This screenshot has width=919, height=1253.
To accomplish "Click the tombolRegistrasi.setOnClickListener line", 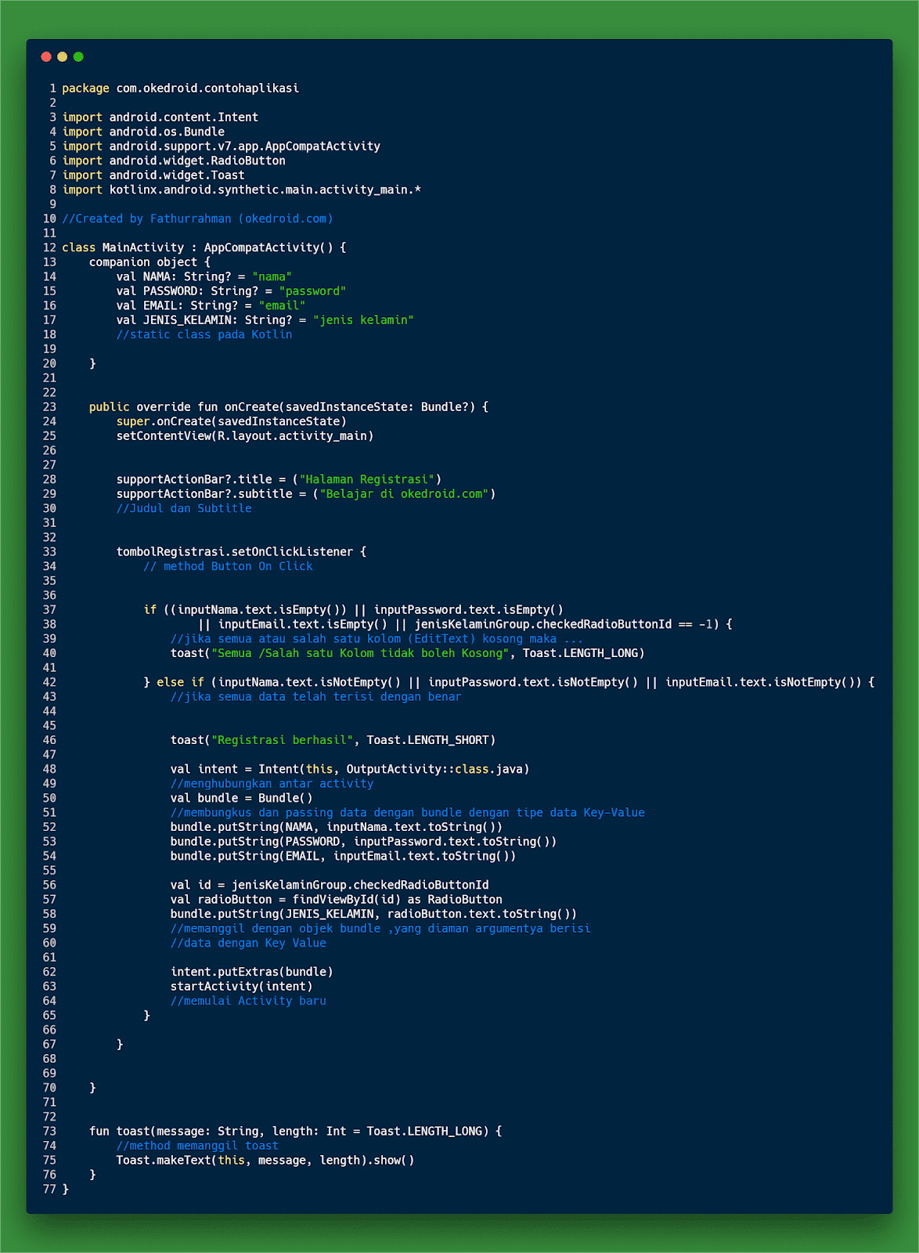I will pyautogui.click(x=241, y=552).
